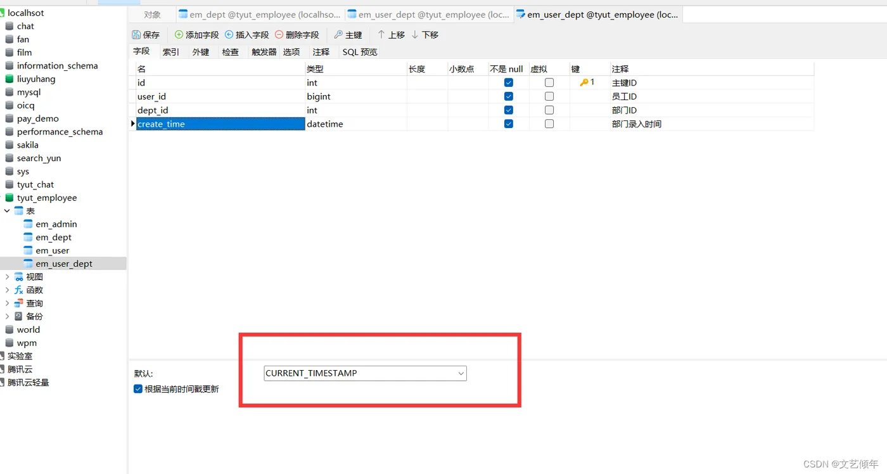Check the 虚拟 box for the dept_id field

(549, 110)
